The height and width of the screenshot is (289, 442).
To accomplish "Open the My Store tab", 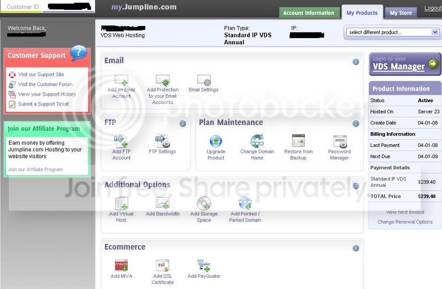I will pos(401,13).
